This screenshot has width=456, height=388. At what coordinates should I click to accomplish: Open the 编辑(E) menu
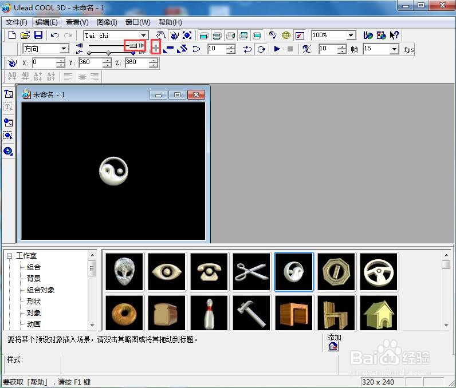(46, 22)
